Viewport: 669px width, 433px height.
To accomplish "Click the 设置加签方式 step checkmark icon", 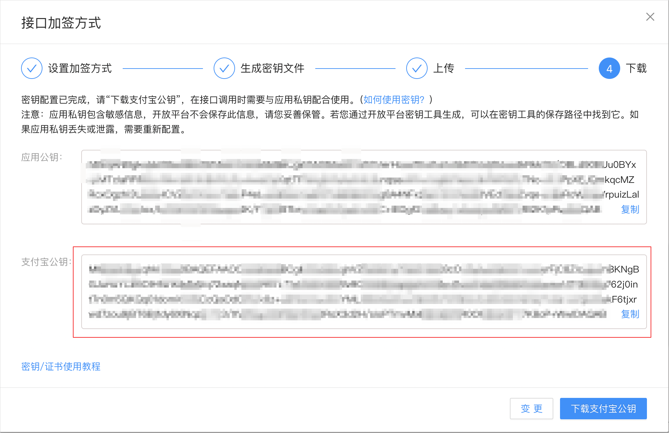I will click(x=32, y=68).
